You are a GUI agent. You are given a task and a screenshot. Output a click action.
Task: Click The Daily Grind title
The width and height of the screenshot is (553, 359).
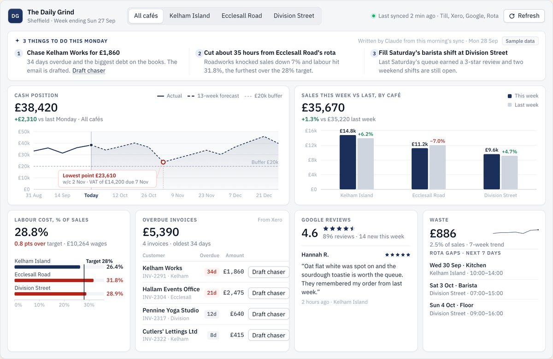tap(51, 12)
